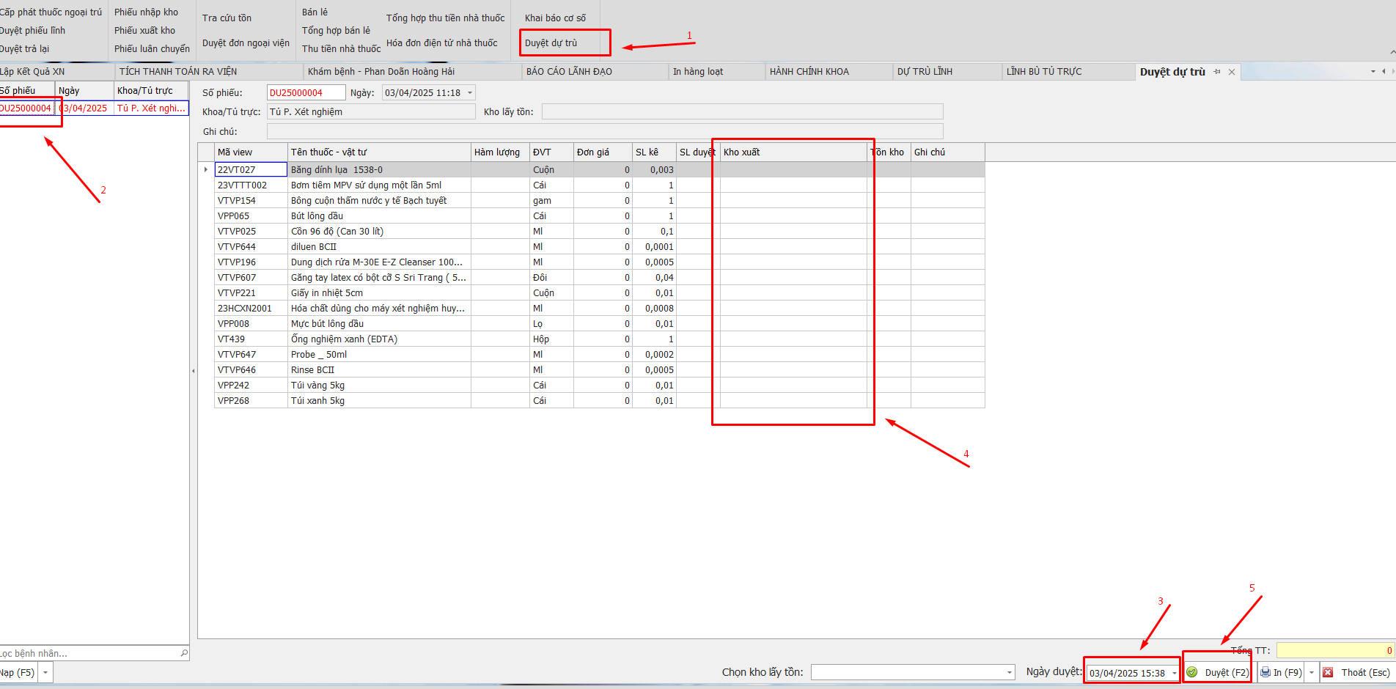Click the magnifier icon in patient filter box
The width and height of the screenshot is (1396, 689).
[x=184, y=653]
